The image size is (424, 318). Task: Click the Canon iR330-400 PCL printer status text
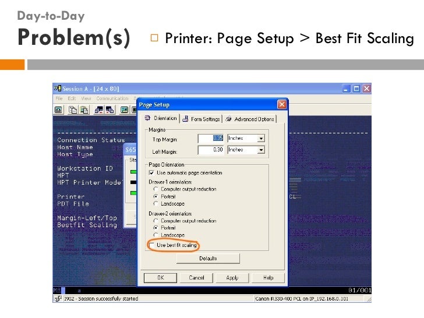point(302,299)
